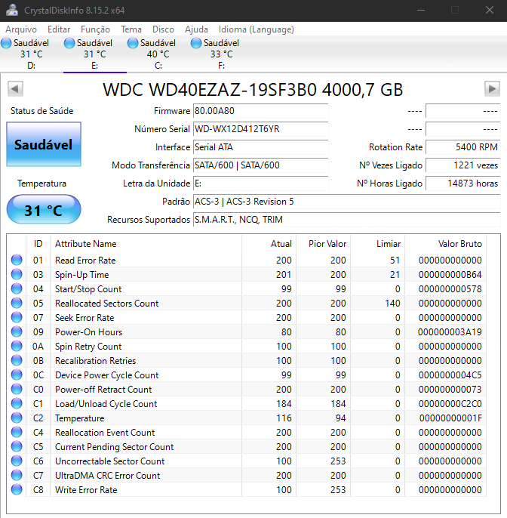Click the Saudável health status button

point(44,144)
